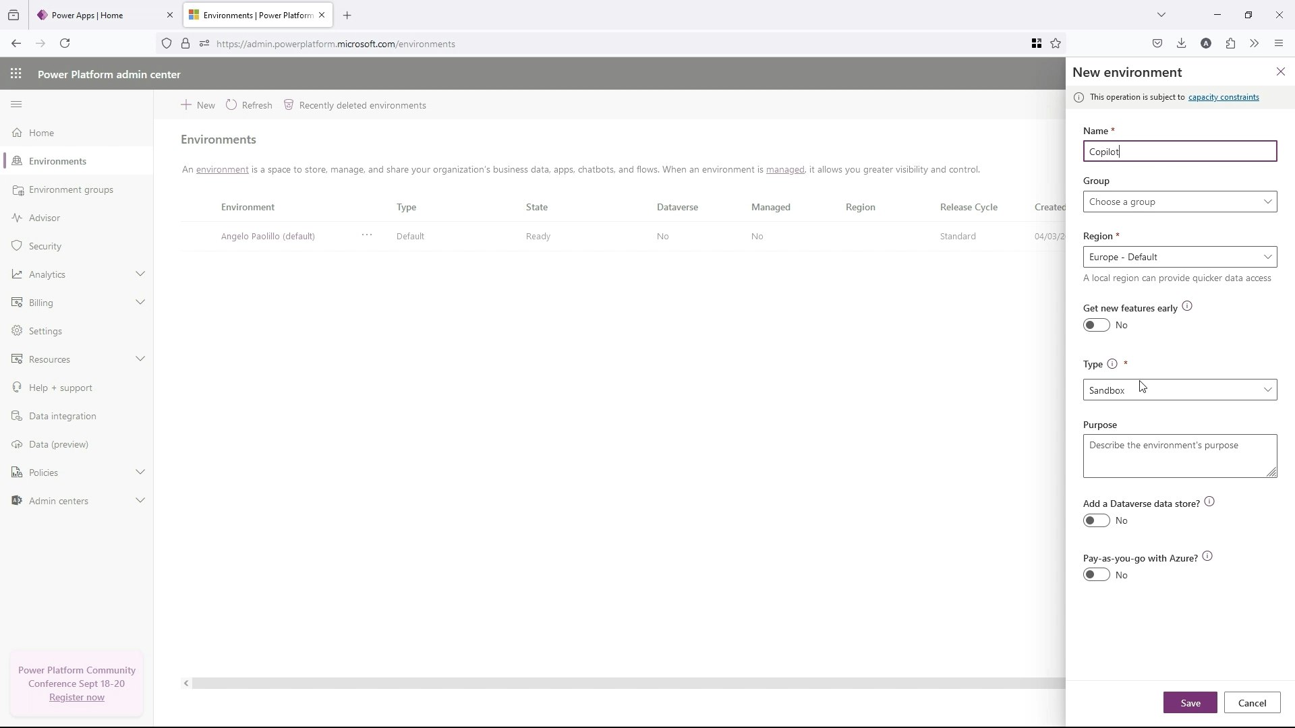This screenshot has width=1295, height=728.
Task: Open the app launcher waffle icon
Action: [x=16, y=74]
